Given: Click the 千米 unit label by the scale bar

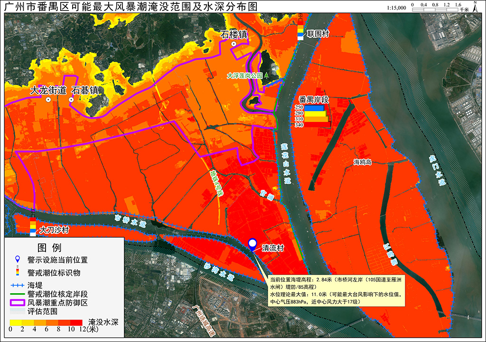Looking at the screenshot, I should click(x=464, y=10).
